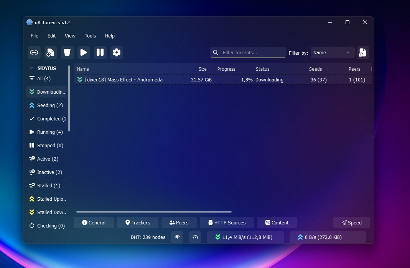Select the Stopped (0) filter

(x=46, y=146)
